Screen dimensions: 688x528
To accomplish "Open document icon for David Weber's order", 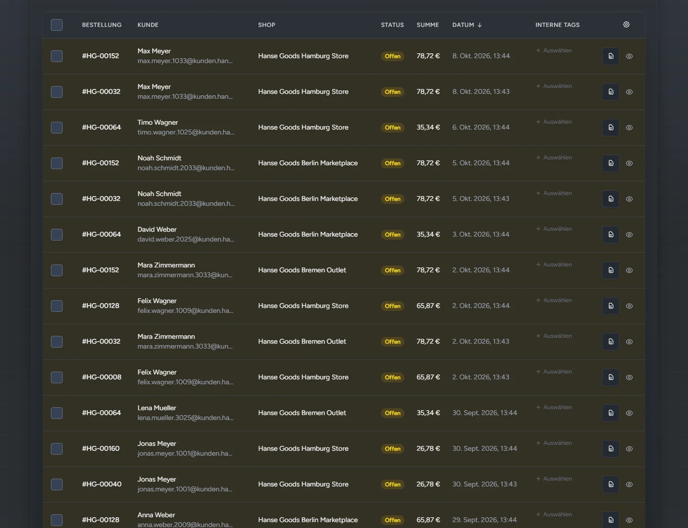I will click(611, 235).
